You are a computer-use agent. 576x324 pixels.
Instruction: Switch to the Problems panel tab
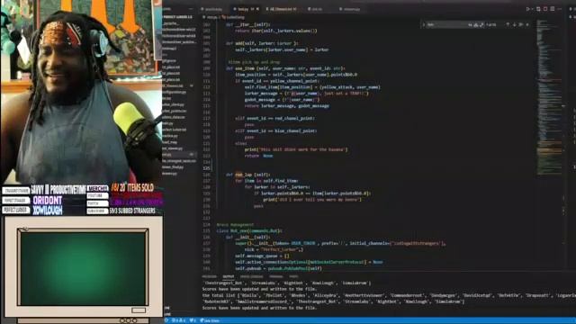tap(209, 276)
